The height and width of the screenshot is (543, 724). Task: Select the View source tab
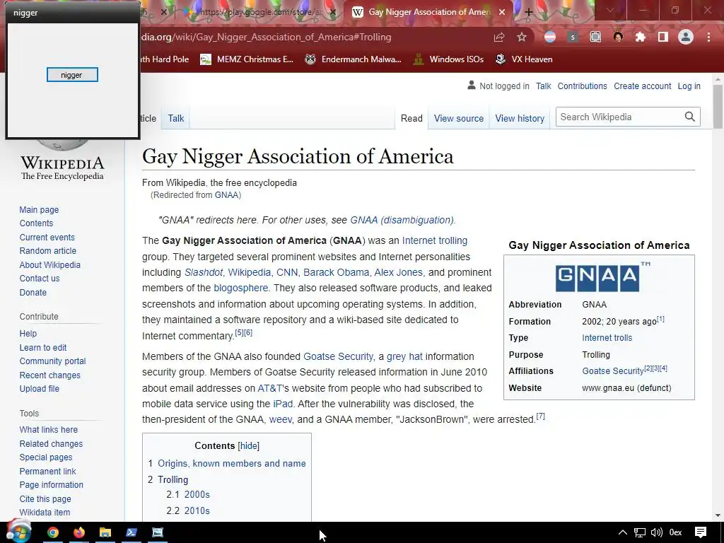[458, 118]
